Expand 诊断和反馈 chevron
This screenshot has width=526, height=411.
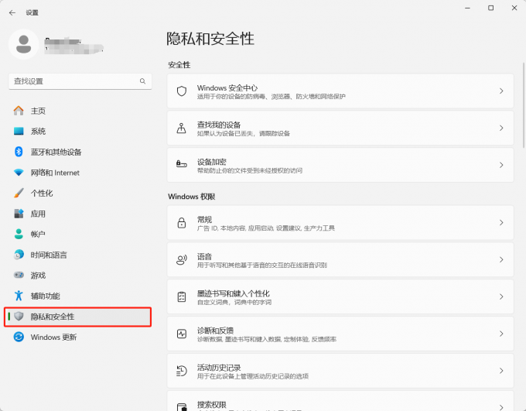tap(501, 334)
